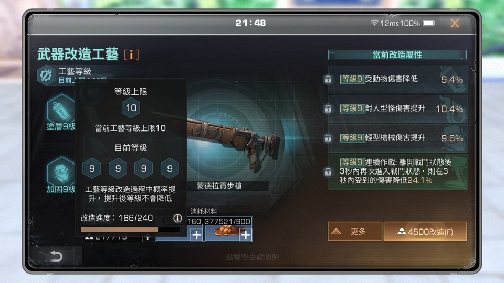Click the 改造進度 progress bar
This screenshot has height=283, width=504.
(131, 230)
